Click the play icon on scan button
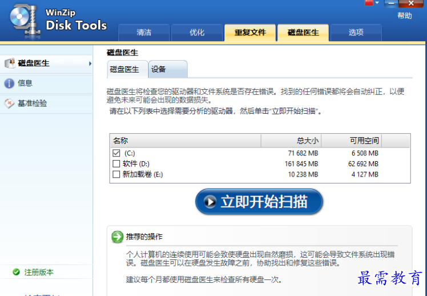The height and width of the screenshot is (296, 427). click(x=210, y=202)
